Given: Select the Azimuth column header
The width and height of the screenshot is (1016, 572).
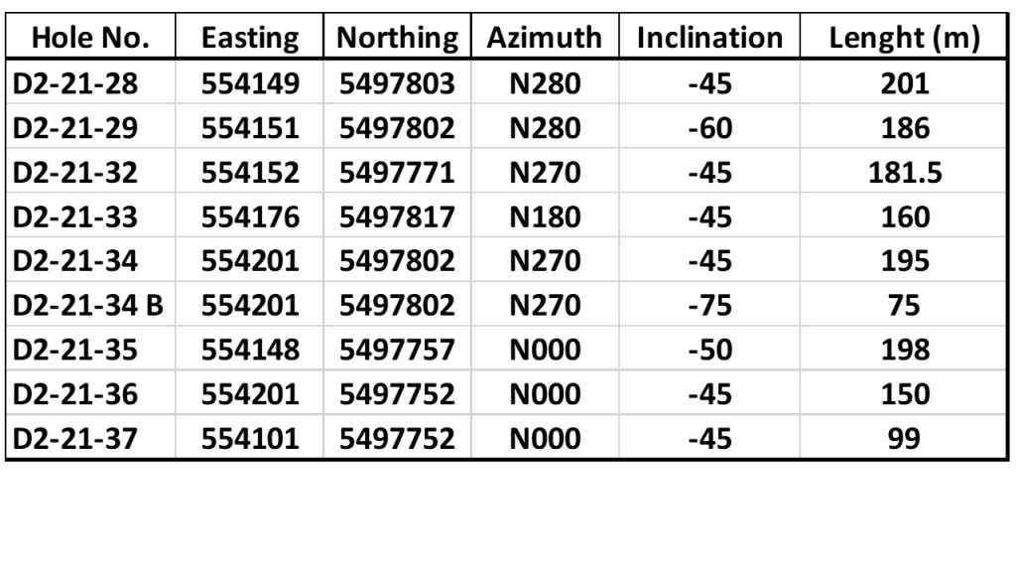Looking at the screenshot, I should pos(545,38).
